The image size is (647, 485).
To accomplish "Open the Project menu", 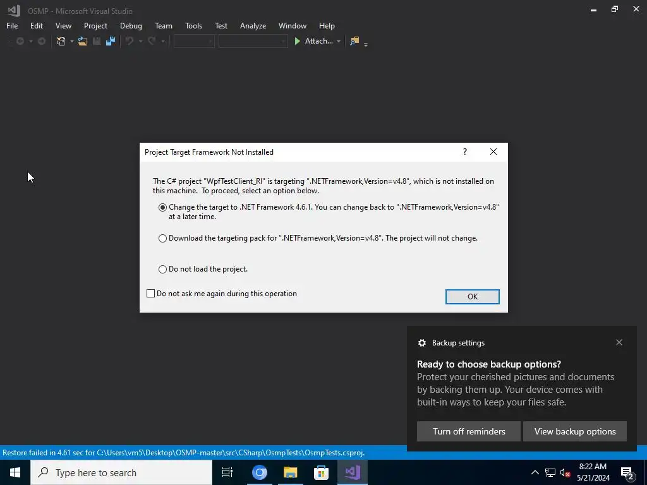I will pos(95,25).
